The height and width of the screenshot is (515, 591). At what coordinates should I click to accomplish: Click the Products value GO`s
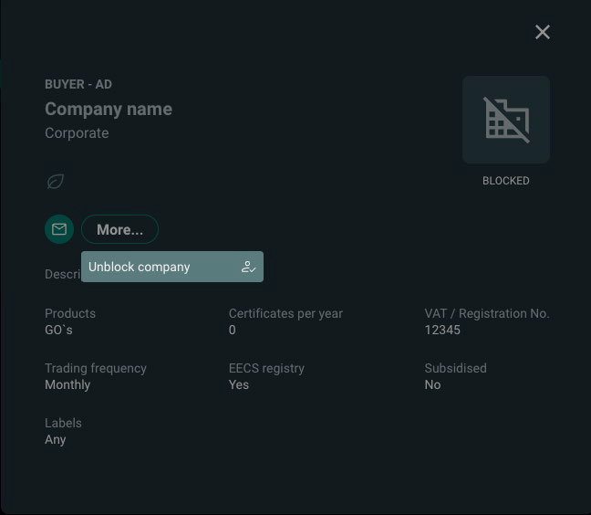click(58, 331)
